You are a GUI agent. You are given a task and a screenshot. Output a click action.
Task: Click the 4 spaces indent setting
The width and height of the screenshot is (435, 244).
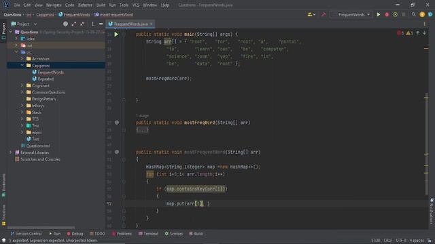coord(417,241)
